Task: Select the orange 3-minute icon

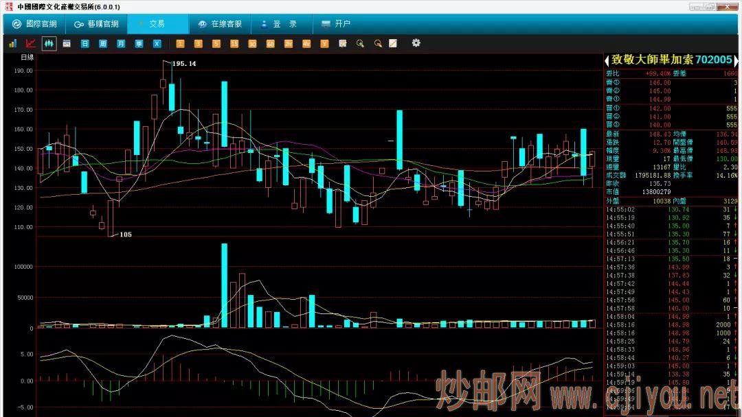Action: [x=198, y=43]
